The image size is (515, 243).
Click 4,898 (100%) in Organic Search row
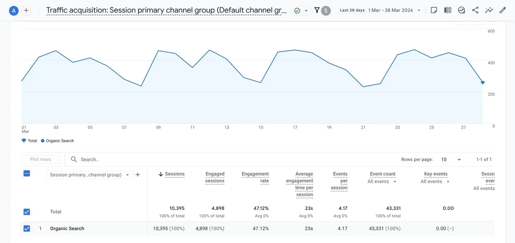[x=210, y=228]
